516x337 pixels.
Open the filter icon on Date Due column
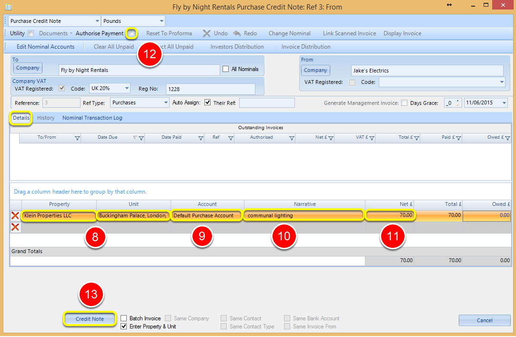141,138
